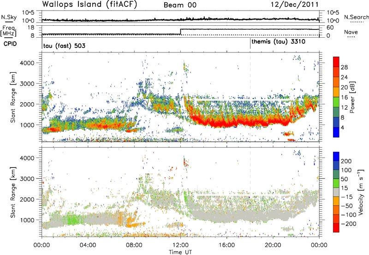Select the 'Freq. [MHz]' axis label
This screenshot has width=369, height=255.
(8, 31)
